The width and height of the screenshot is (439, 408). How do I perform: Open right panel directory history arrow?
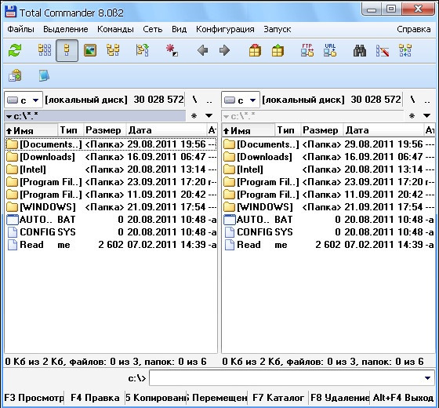click(x=426, y=116)
